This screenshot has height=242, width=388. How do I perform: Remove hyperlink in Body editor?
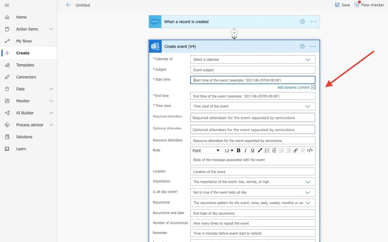click(x=303, y=151)
